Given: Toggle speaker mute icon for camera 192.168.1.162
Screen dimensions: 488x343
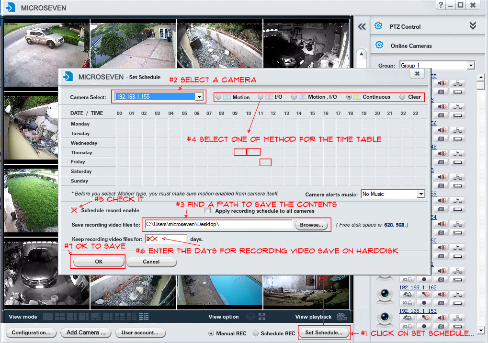Looking at the screenshot, I should point(442,294).
